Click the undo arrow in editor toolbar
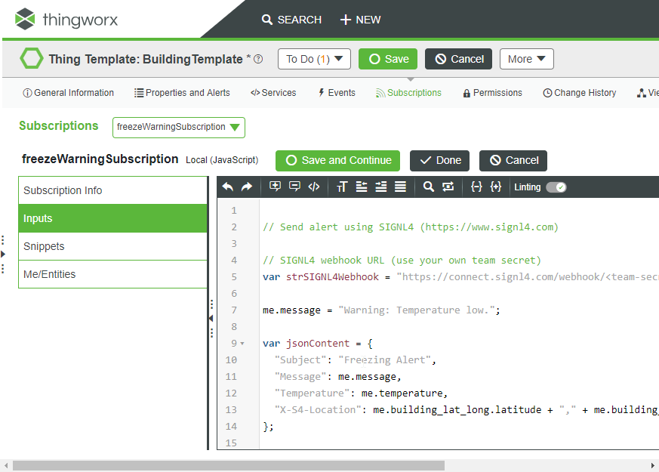 (228, 187)
